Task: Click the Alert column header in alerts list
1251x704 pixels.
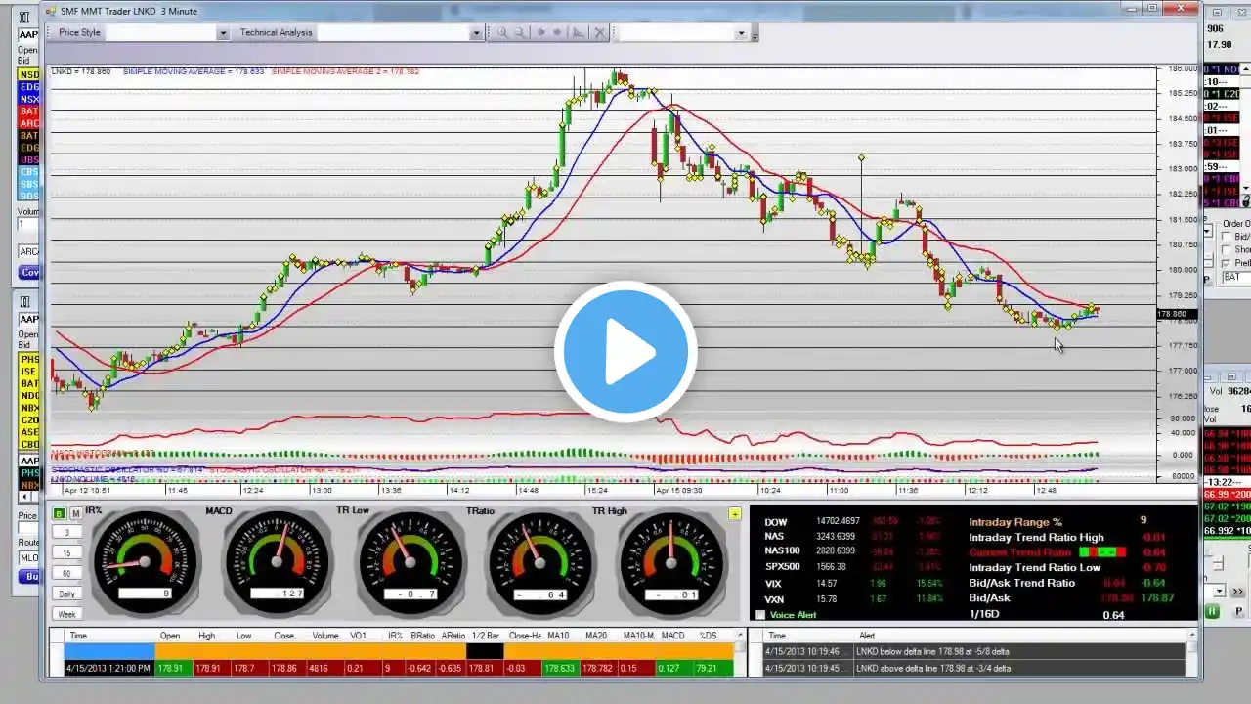Action: (867, 636)
